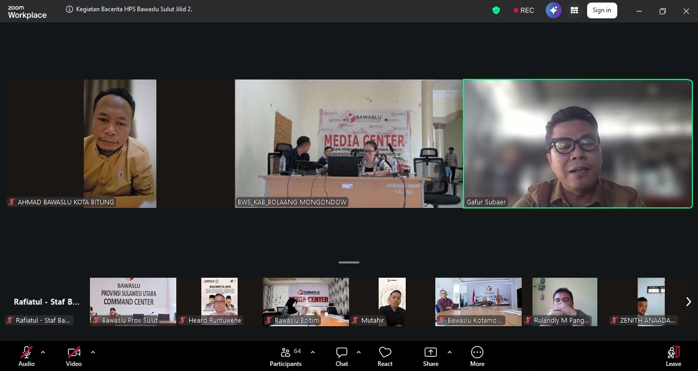Expand audio options caret
Image resolution: width=698 pixels, height=371 pixels.
43,352
